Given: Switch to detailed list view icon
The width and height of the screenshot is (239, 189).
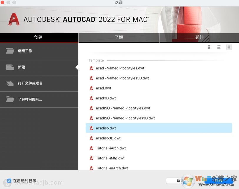Looking at the screenshot, I should click(219, 47).
